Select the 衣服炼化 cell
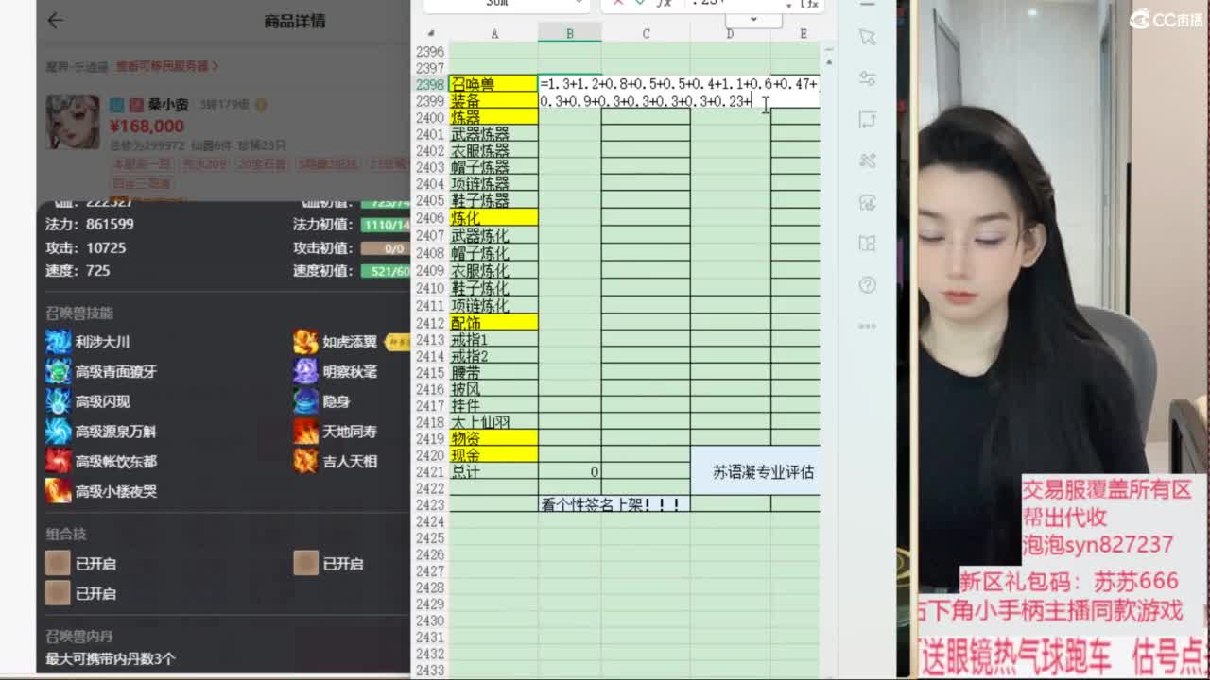 [493, 271]
